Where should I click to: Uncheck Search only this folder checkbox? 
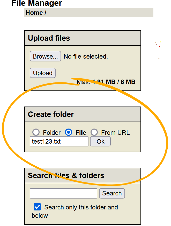tap(37, 207)
